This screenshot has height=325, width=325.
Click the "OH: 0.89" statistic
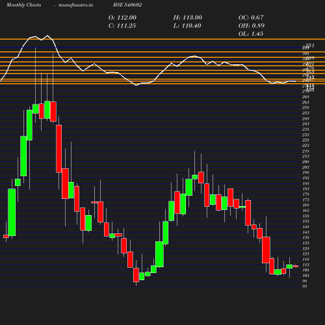(x=252, y=25)
